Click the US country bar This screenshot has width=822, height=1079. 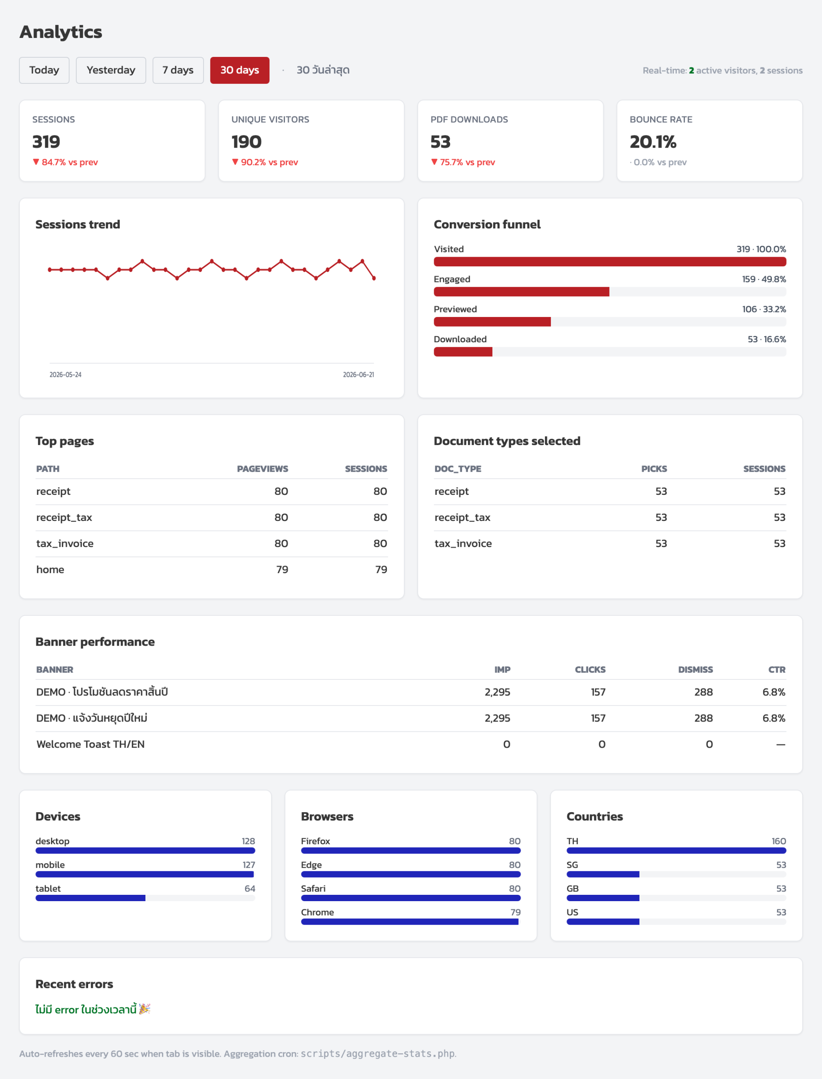(x=676, y=921)
